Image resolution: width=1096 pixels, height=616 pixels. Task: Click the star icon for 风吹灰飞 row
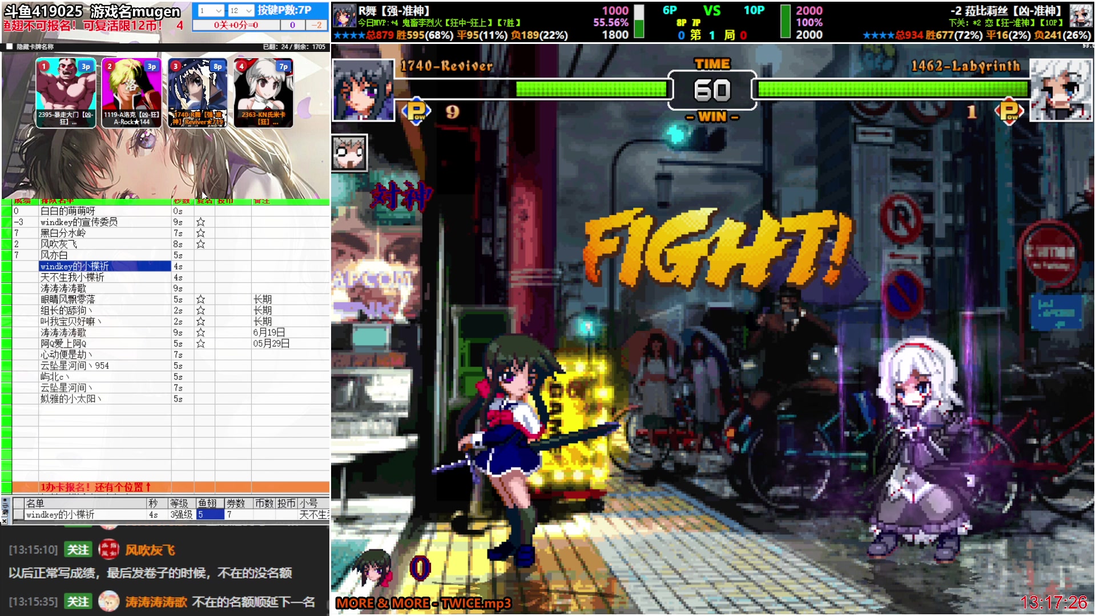[x=200, y=244]
